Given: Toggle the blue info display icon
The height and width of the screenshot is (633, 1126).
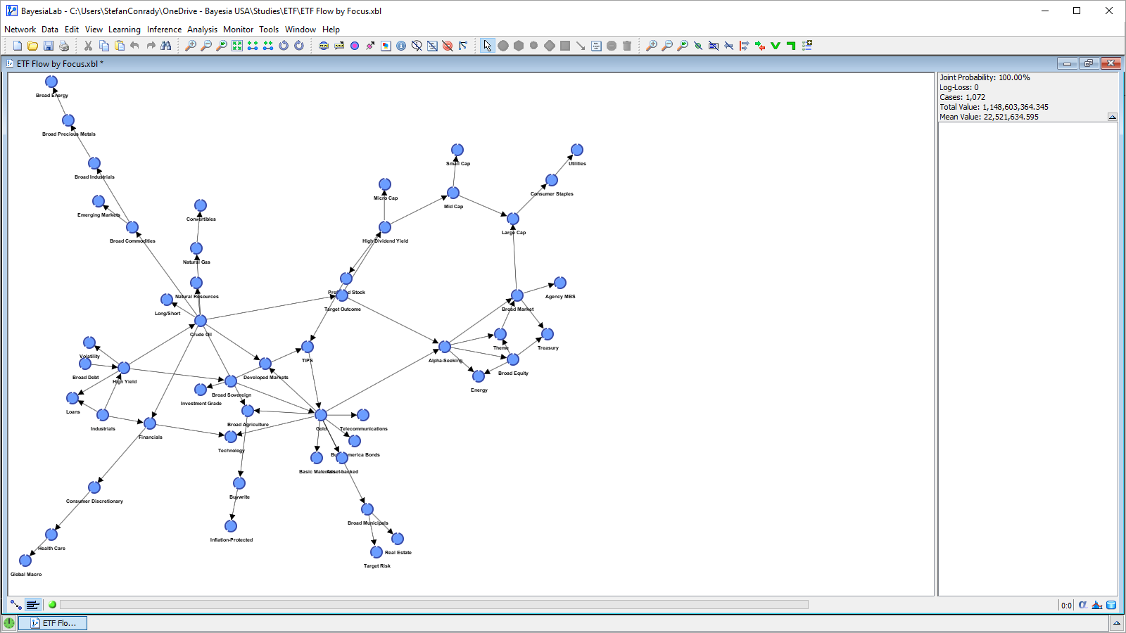Looking at the screenshot, I should [x=401, y=46].
